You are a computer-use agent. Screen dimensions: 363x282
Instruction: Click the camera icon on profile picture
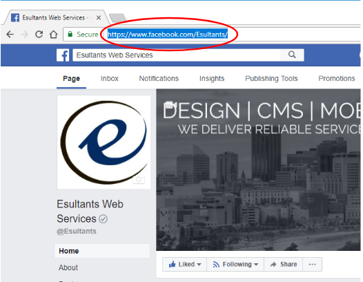point(139,180)
